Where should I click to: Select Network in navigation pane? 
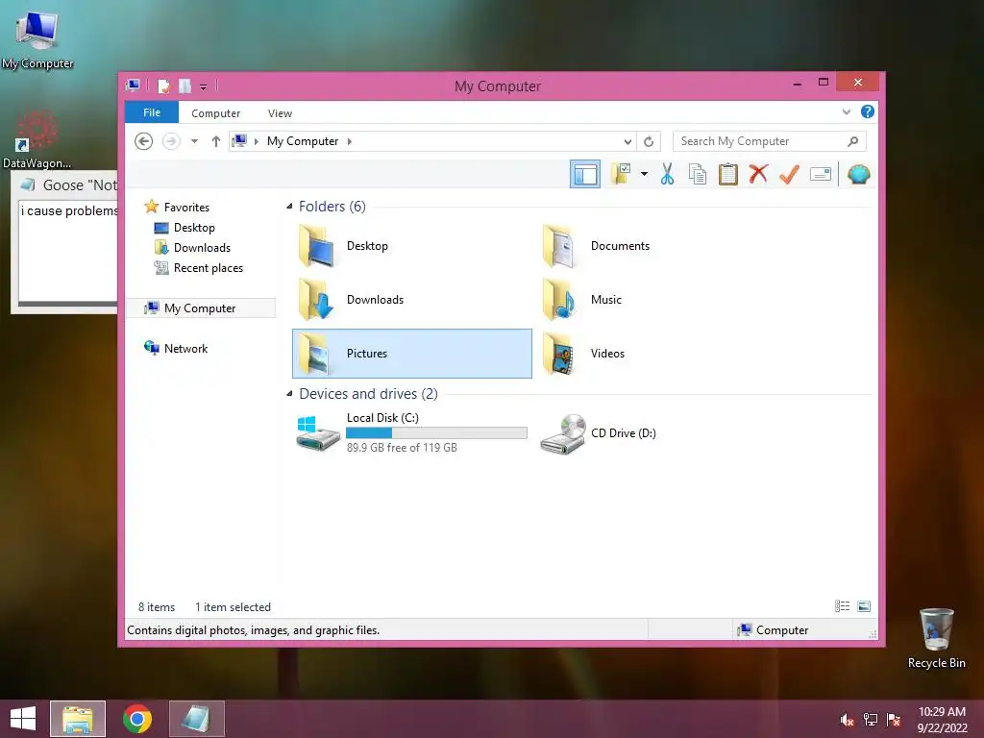pos(185,348)
